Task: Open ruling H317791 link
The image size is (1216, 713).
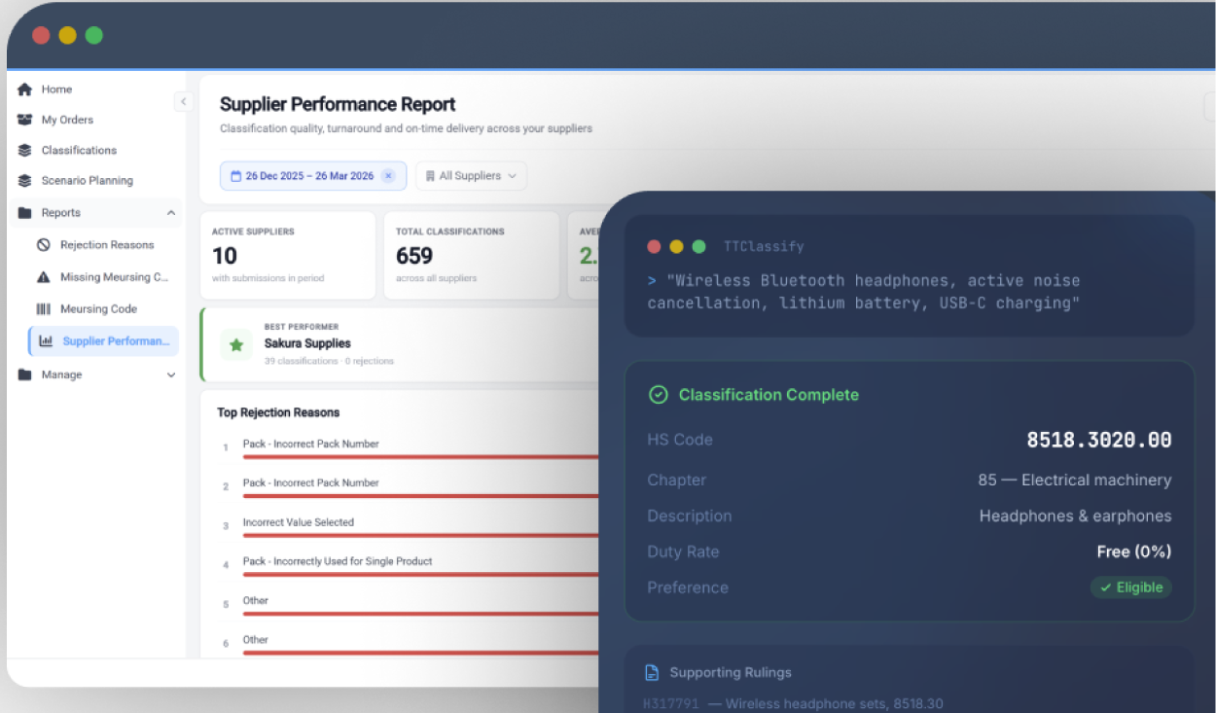Action: pyautogui.click(x=670, y=703)
